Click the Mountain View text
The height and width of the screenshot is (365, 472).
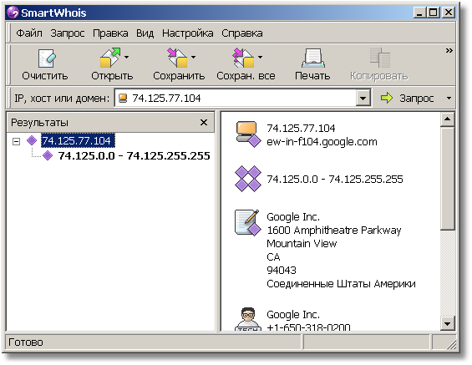point(302,243)
